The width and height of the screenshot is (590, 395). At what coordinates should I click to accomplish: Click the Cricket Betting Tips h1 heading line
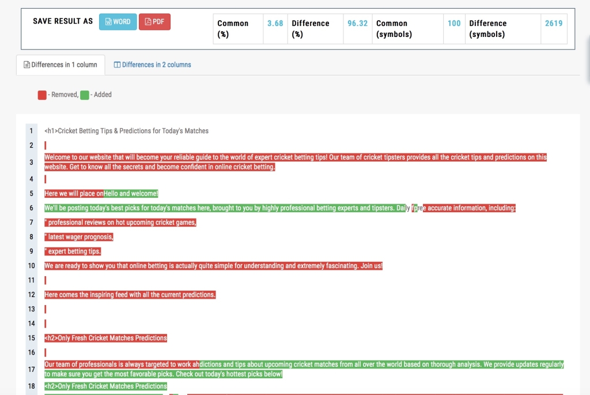click(x=127, y=131)
